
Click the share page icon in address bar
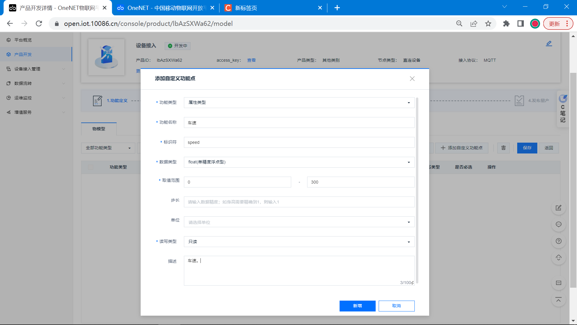pos(474,24)
